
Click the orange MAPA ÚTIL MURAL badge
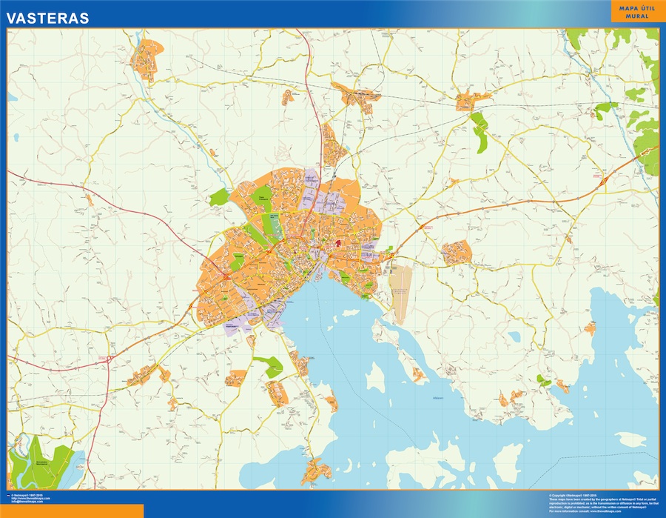click(633, 11)
